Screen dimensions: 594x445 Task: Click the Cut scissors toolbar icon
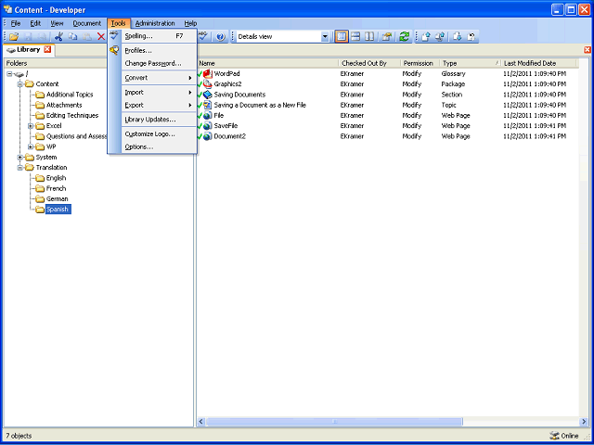pos(58,37)
